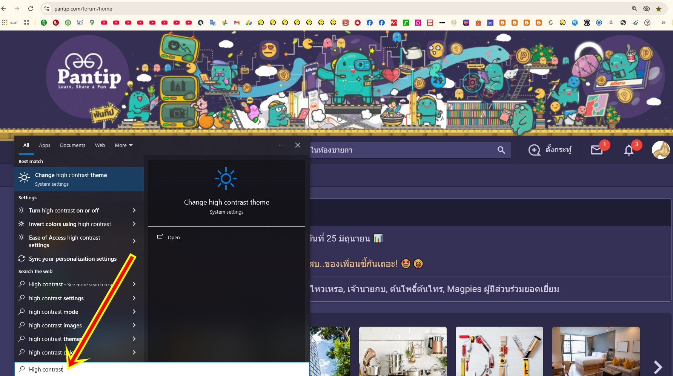Expand Ease of Access high contrast settings chevron
673x376 pixels.
(x=134, y=241)
